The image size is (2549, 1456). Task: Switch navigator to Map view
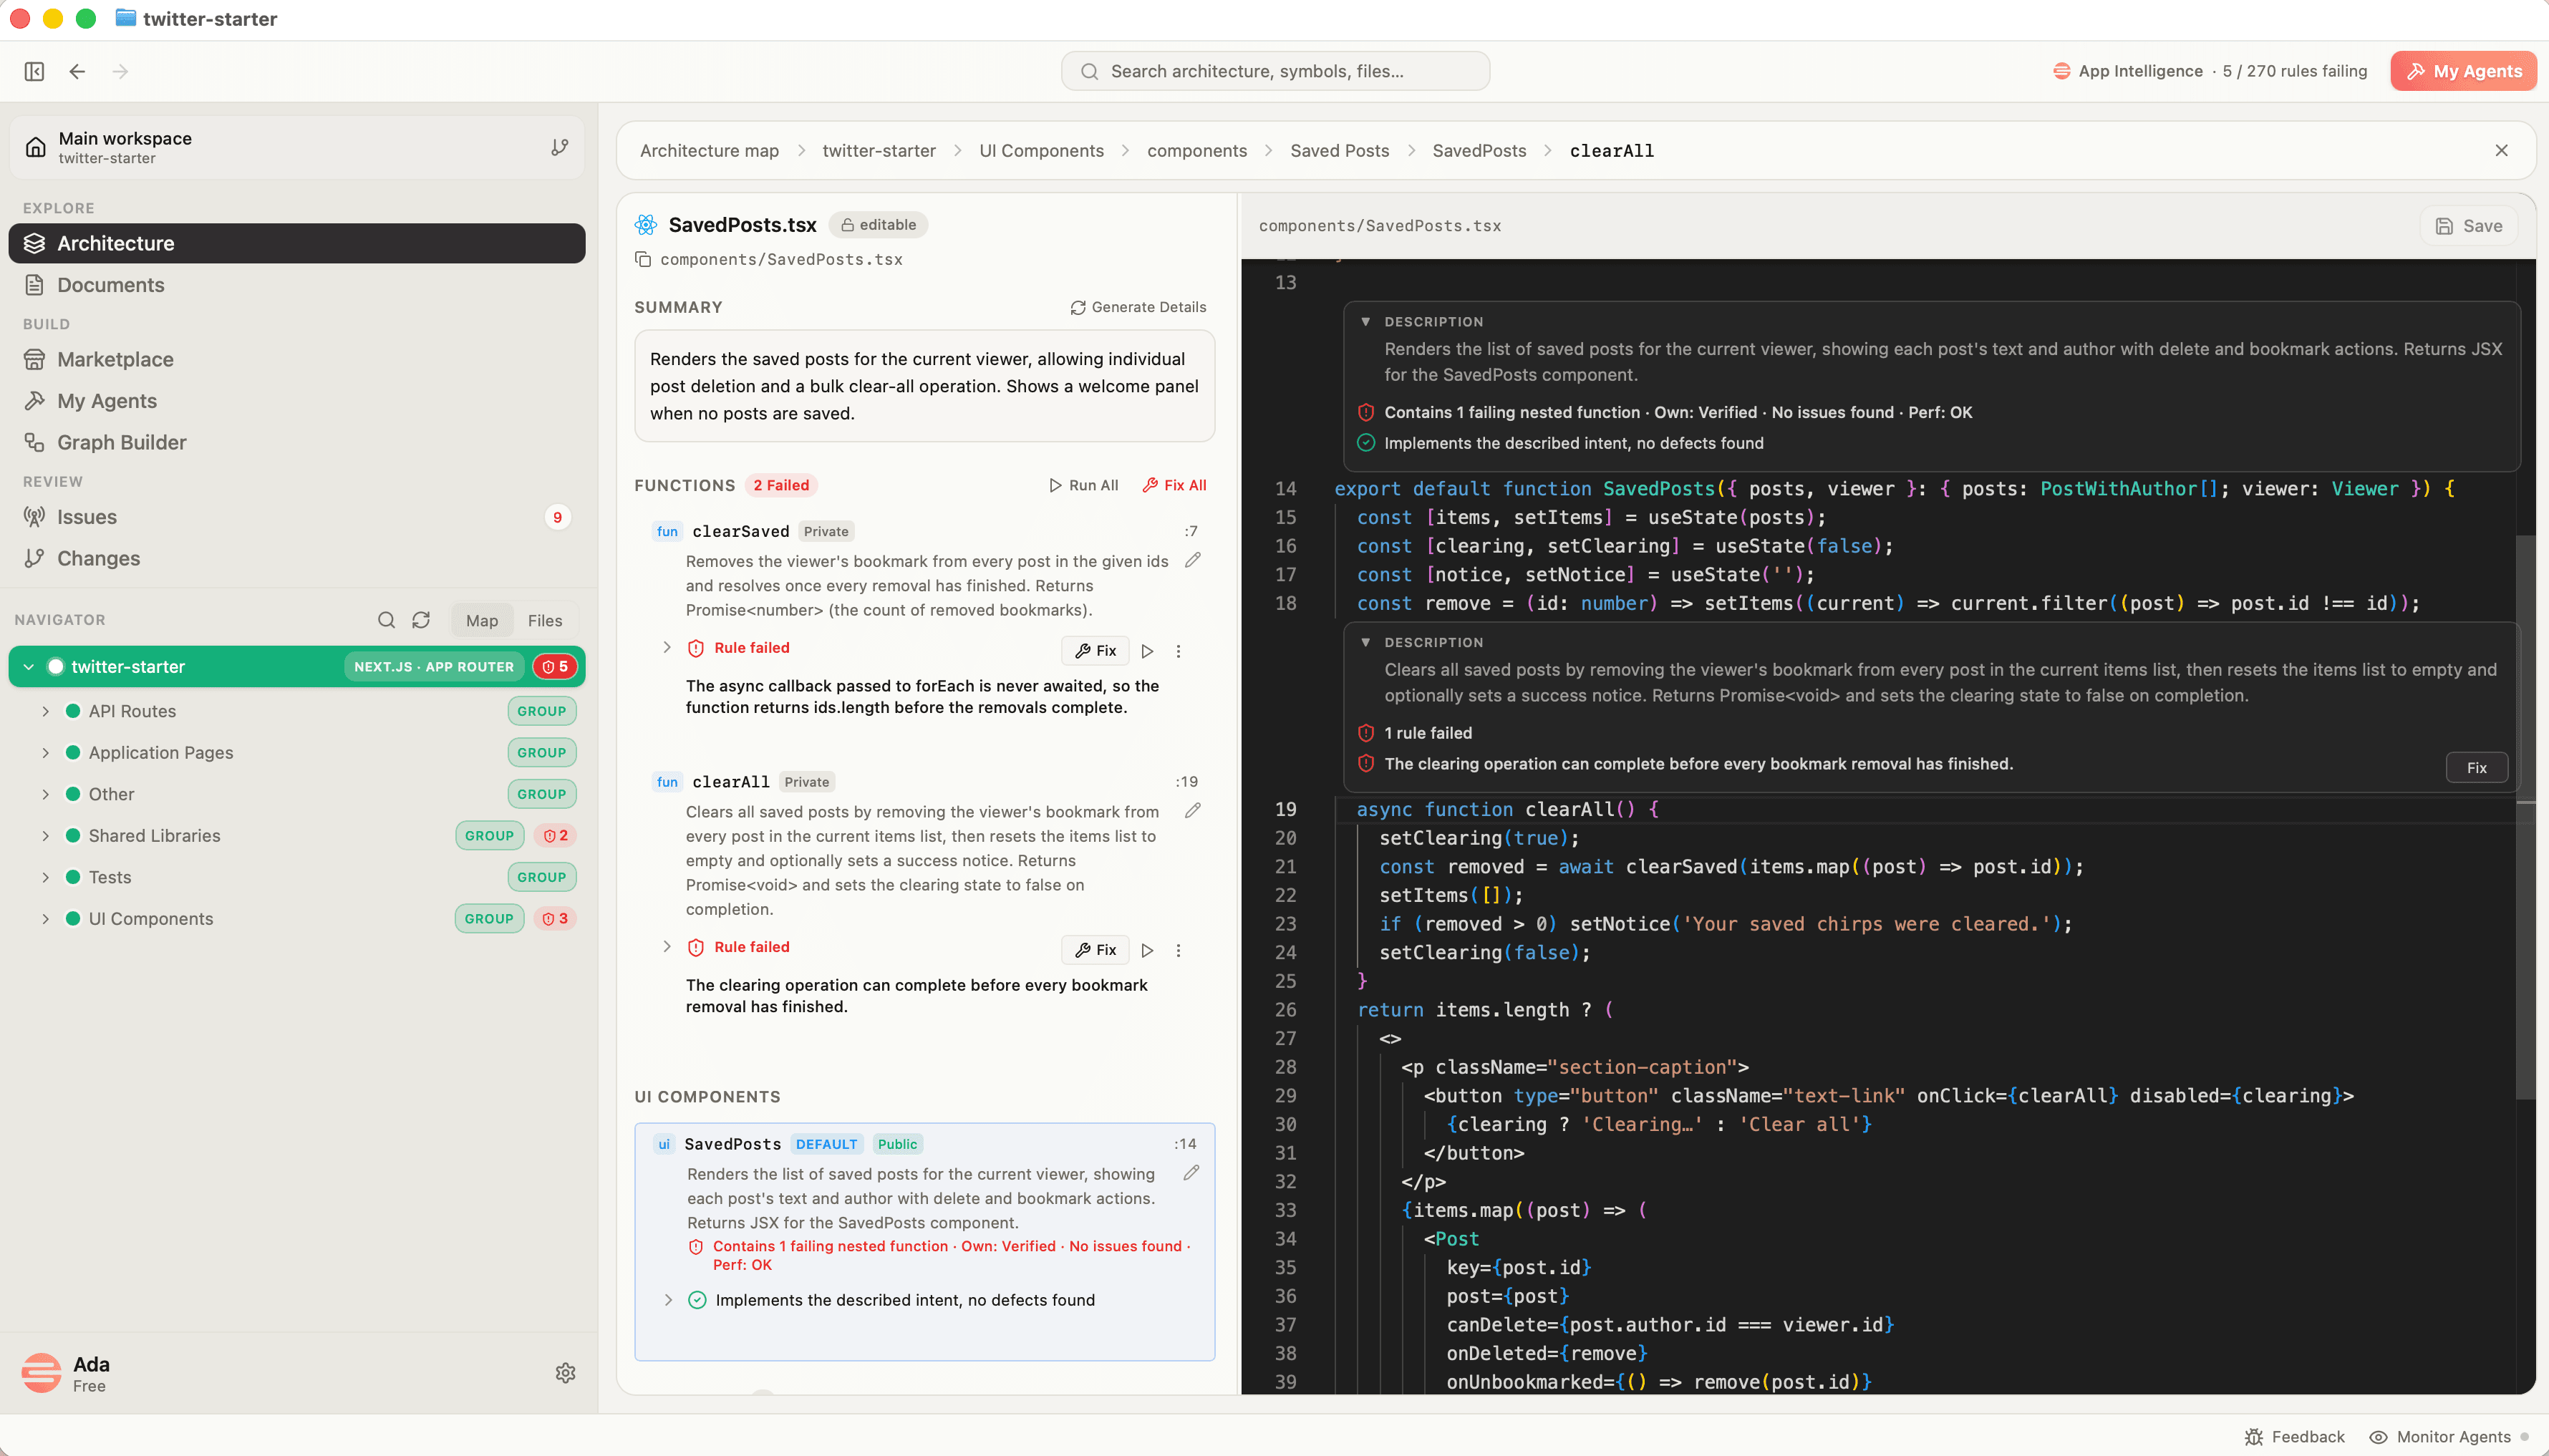coord(482,620)
